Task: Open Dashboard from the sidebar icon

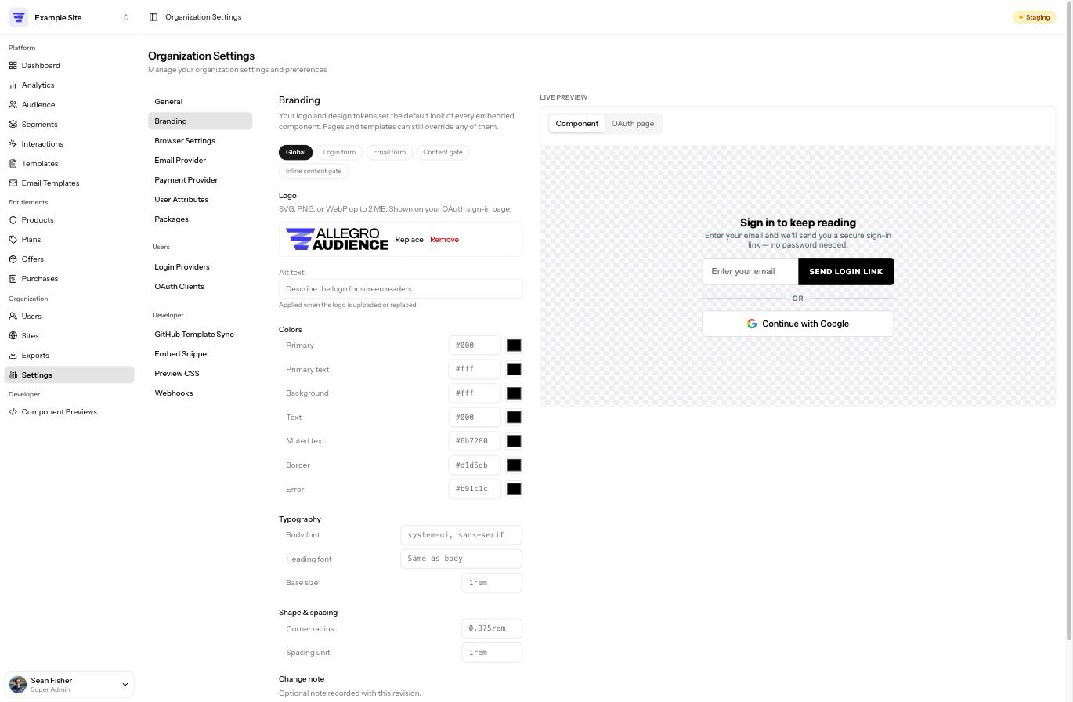Action: [x=13, y=66]
